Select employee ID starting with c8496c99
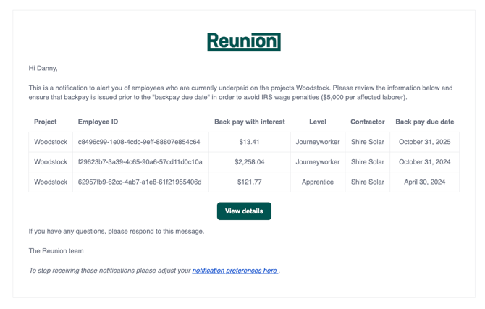The height and width of the screenshot is (309, 485). point(139,143)
